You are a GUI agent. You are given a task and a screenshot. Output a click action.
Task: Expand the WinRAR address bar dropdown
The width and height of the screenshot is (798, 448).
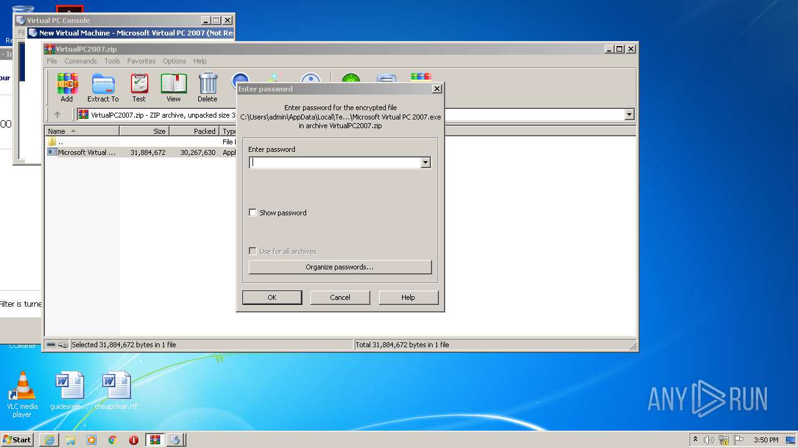point(629,114)
